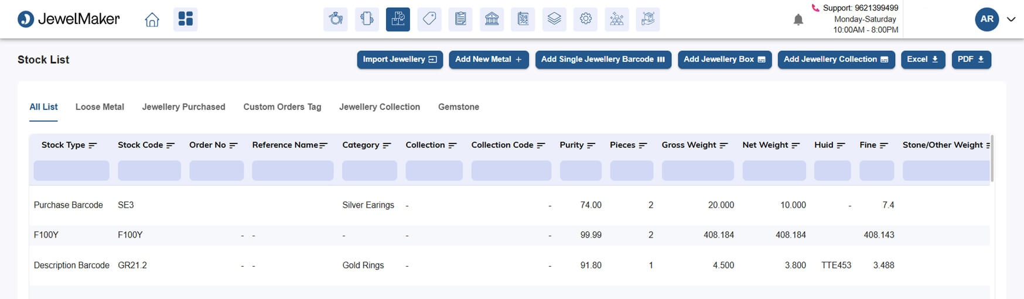Sort by Fine column icon
1024x299 pixels.
[x=884, y=145]
